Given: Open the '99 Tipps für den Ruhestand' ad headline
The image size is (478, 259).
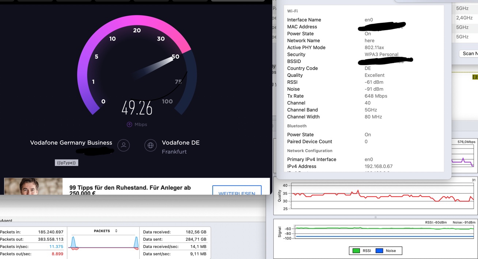Looking at the screenshot, I should (x=130, y=190).
